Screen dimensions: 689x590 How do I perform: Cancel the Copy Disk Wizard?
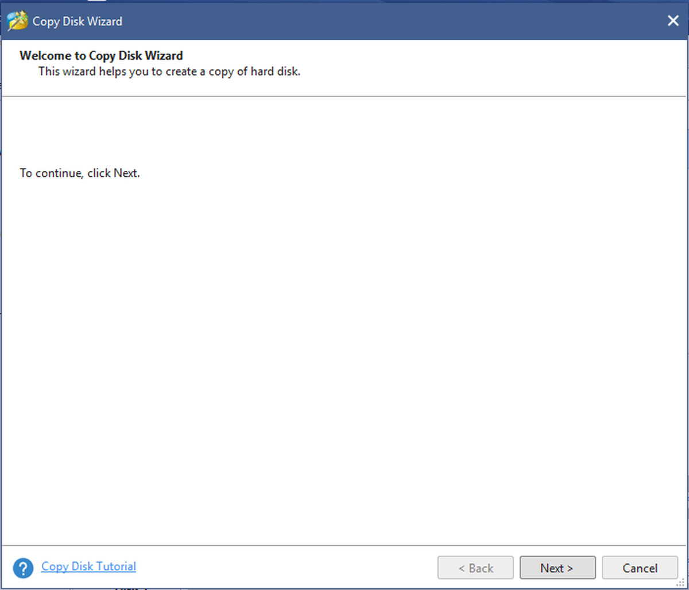tap(640, 568)
